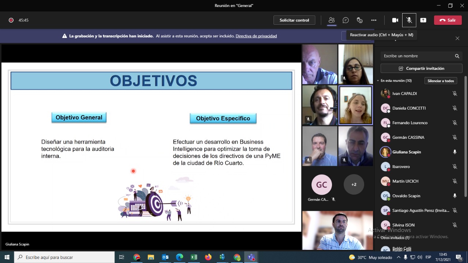The image size is (468, 263).
Task: Click the Windows taskbar search box
Action: pyautogui.click(x=64, y=257)
